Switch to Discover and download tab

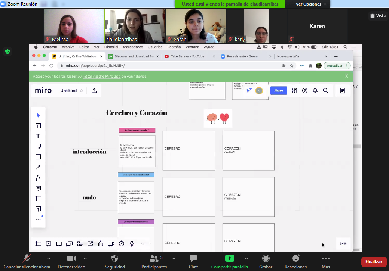[134, 56]
